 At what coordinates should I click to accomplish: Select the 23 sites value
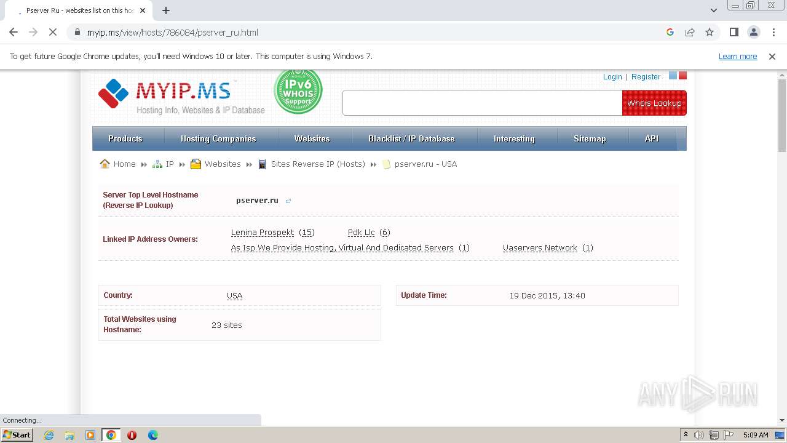pyautogui.click(x=227, y=325)
